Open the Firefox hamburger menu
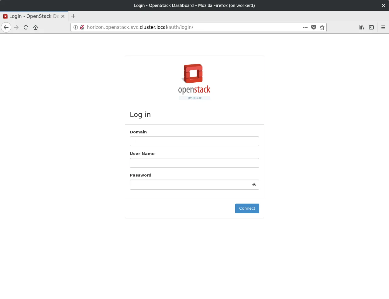 pos(383,27)
